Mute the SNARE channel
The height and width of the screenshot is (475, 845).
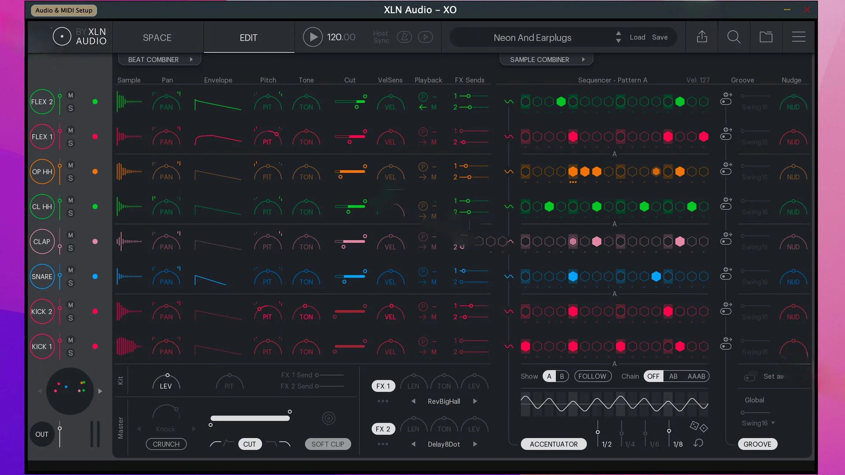[70, 270]
